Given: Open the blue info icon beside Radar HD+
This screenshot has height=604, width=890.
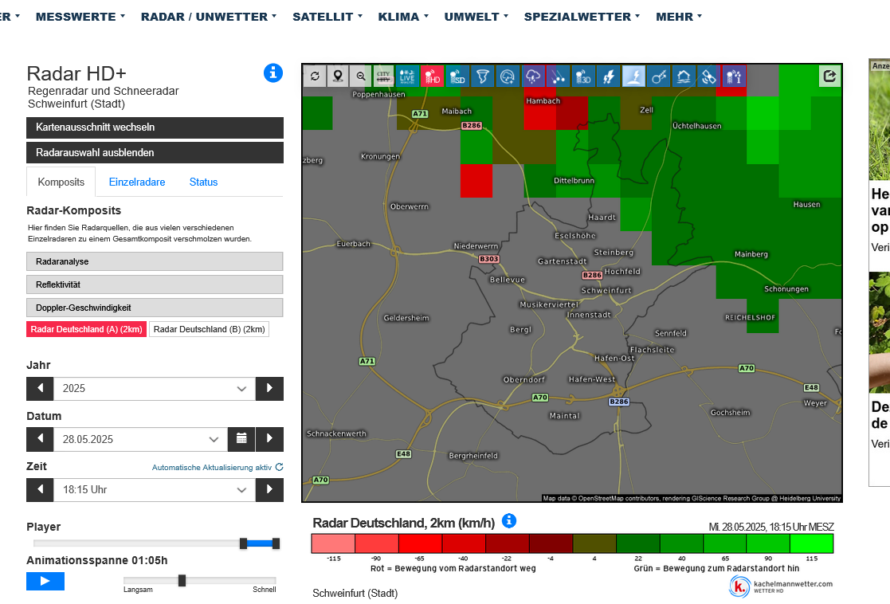Looking at the screenshot, I should (x=273, y=73).
